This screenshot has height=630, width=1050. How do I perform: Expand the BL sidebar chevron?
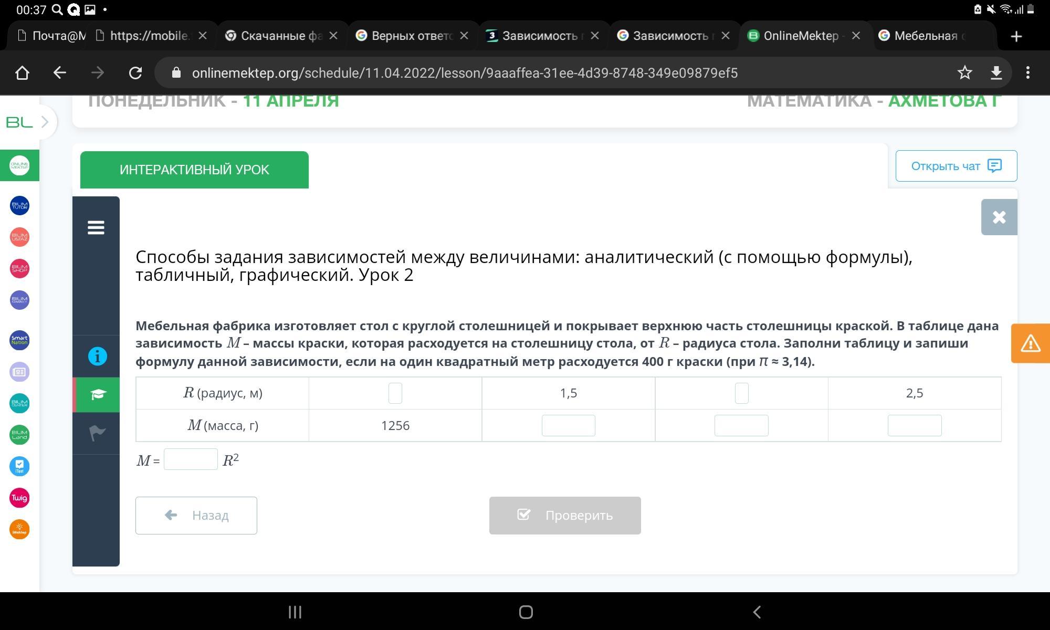click(45, 122)
